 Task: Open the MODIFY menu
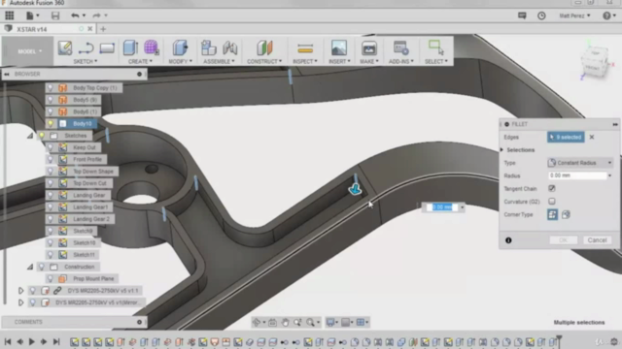point(181,61)
